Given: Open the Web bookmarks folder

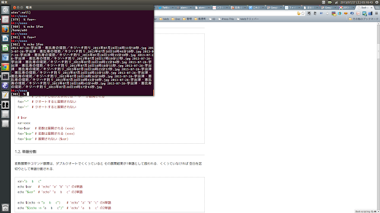Looking at the screenshot, I should 164,19.
